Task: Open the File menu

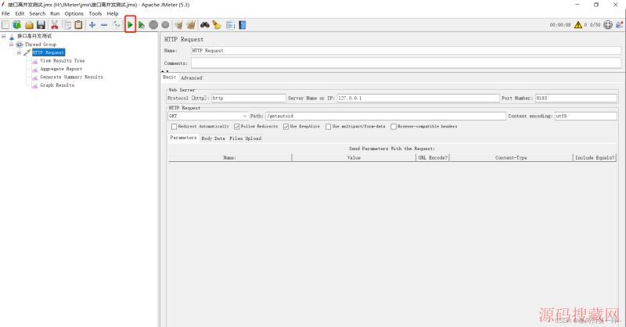Action: pos(5,13)
